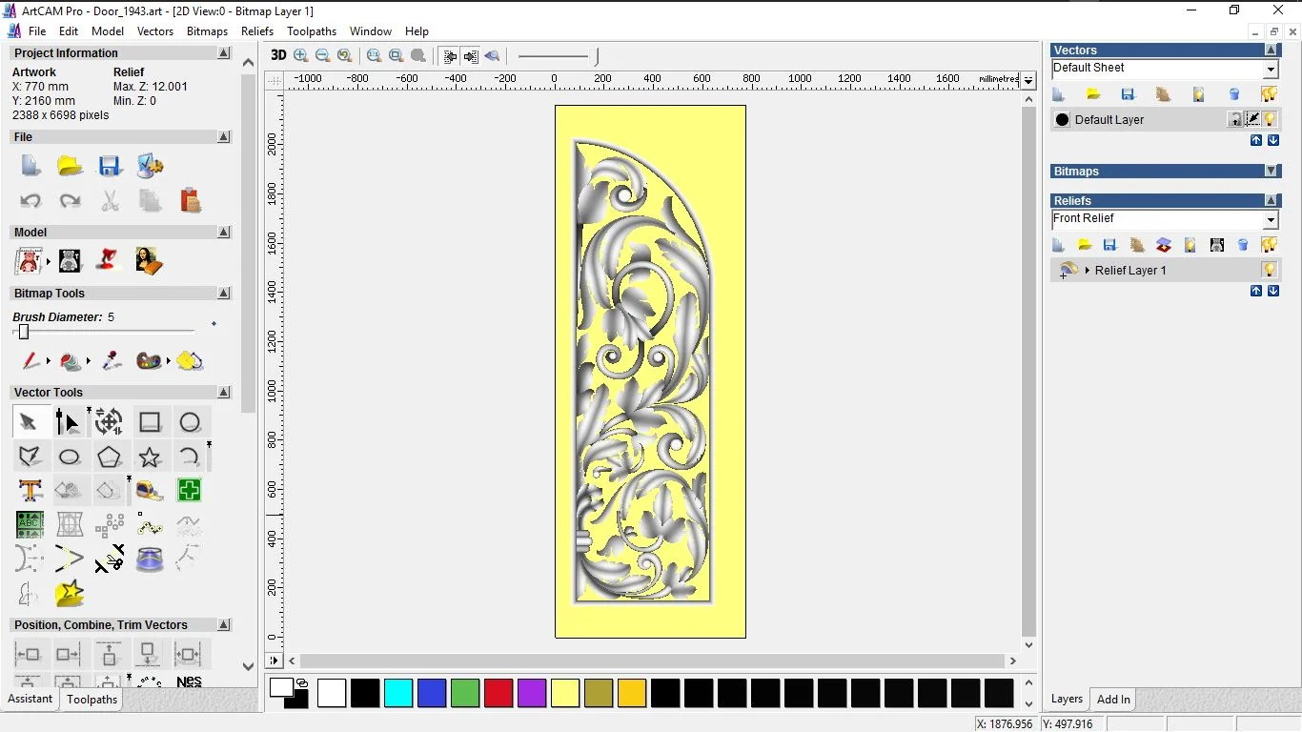This screenshot has width=1302, height=732.
Task: Open the Default Sheet dropdown
Action: point(1271,70)
